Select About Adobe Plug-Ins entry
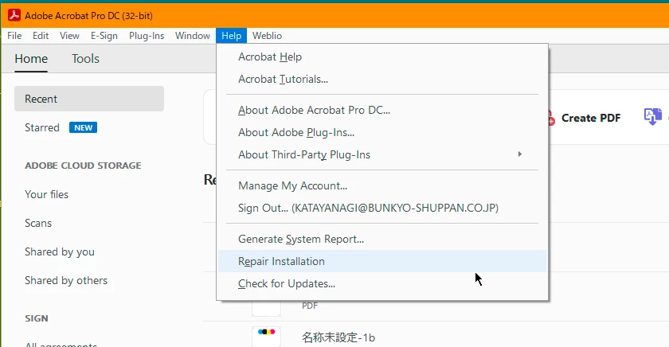The height and width of the screenshot is (347, 669). tap(382, 132)
